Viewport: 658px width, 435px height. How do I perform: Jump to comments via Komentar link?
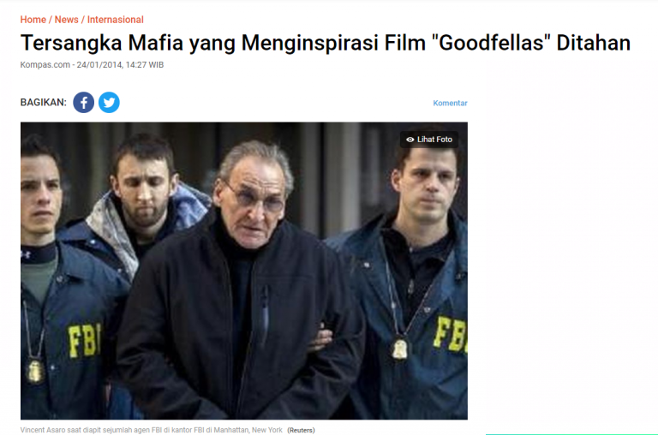(x=450, y=104)
